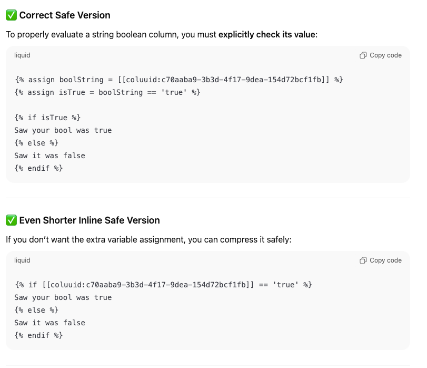Viewport: 427px width, 368px height.
Task: Click the "assign isTrue" code line
Action: tap(107, 92)
